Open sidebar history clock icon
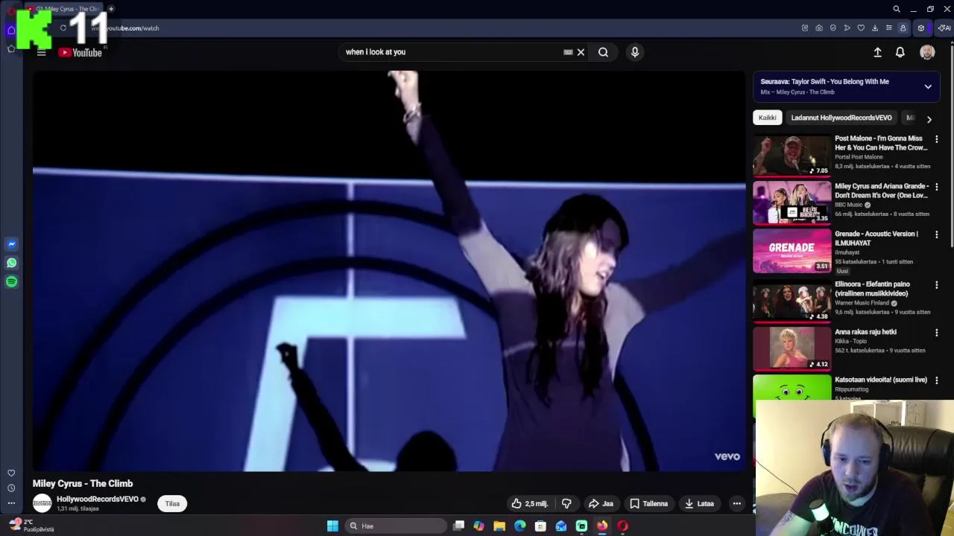This screenshot has height=536, width=954. point(11,488)
